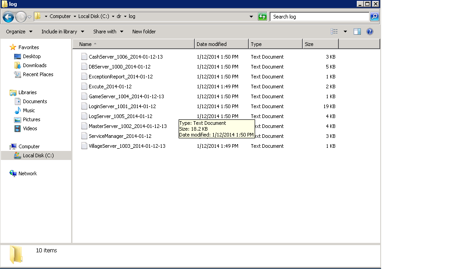Select the Network item in sidebar
The height and width of the screenshot is (269, 454).
[27, 173]
